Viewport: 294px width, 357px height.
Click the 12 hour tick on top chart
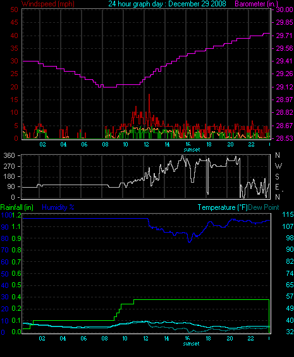coord(146,145)
